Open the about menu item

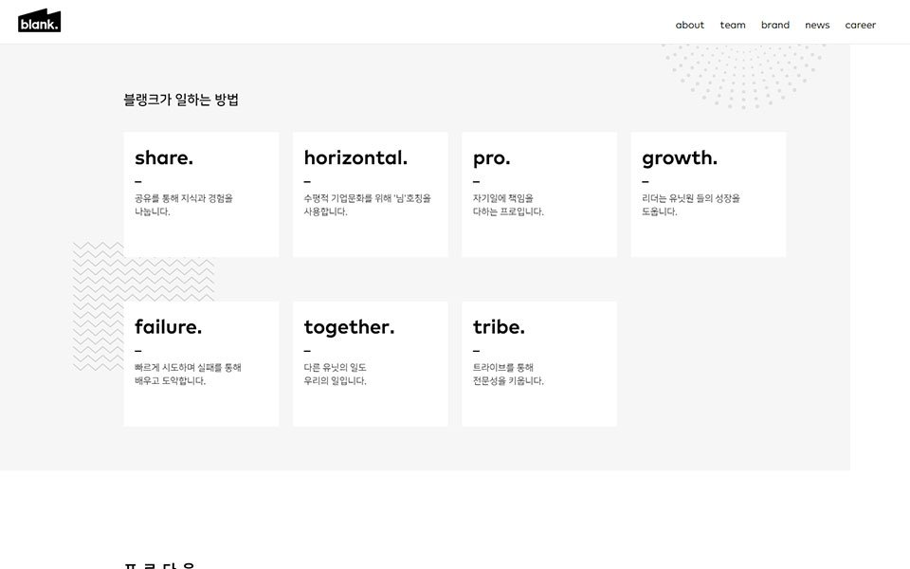tap(689, 25)
